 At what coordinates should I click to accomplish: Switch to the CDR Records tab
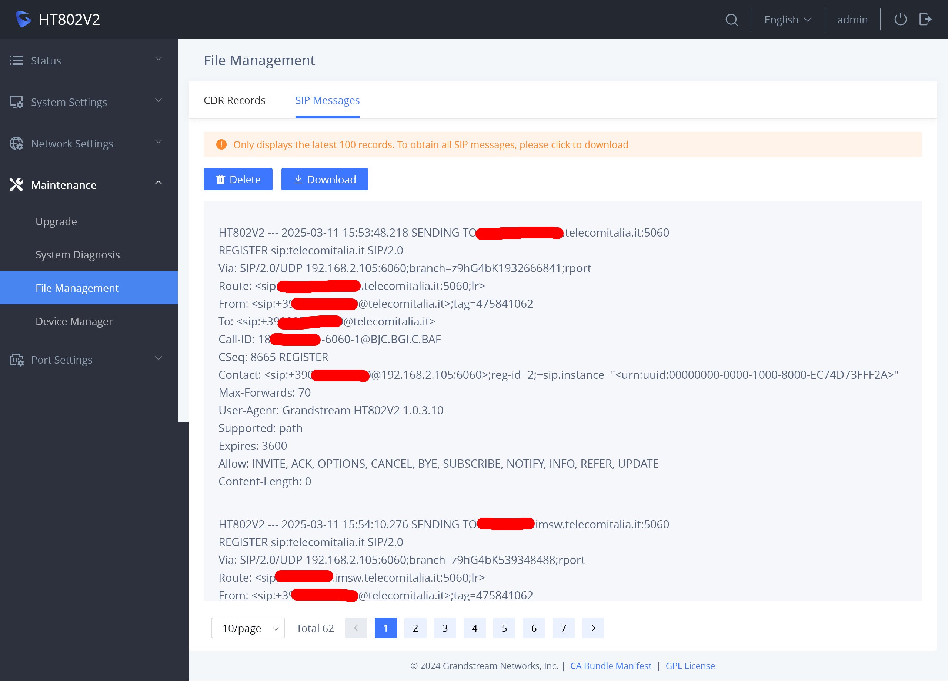click(234, 100)
